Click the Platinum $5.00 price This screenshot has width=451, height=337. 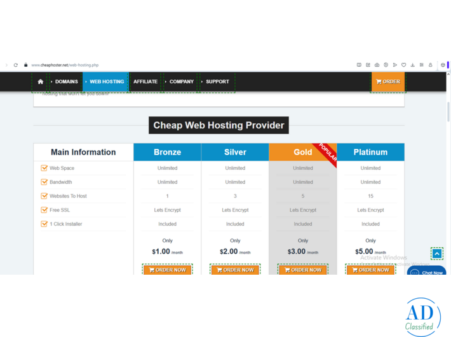[364, 251]
